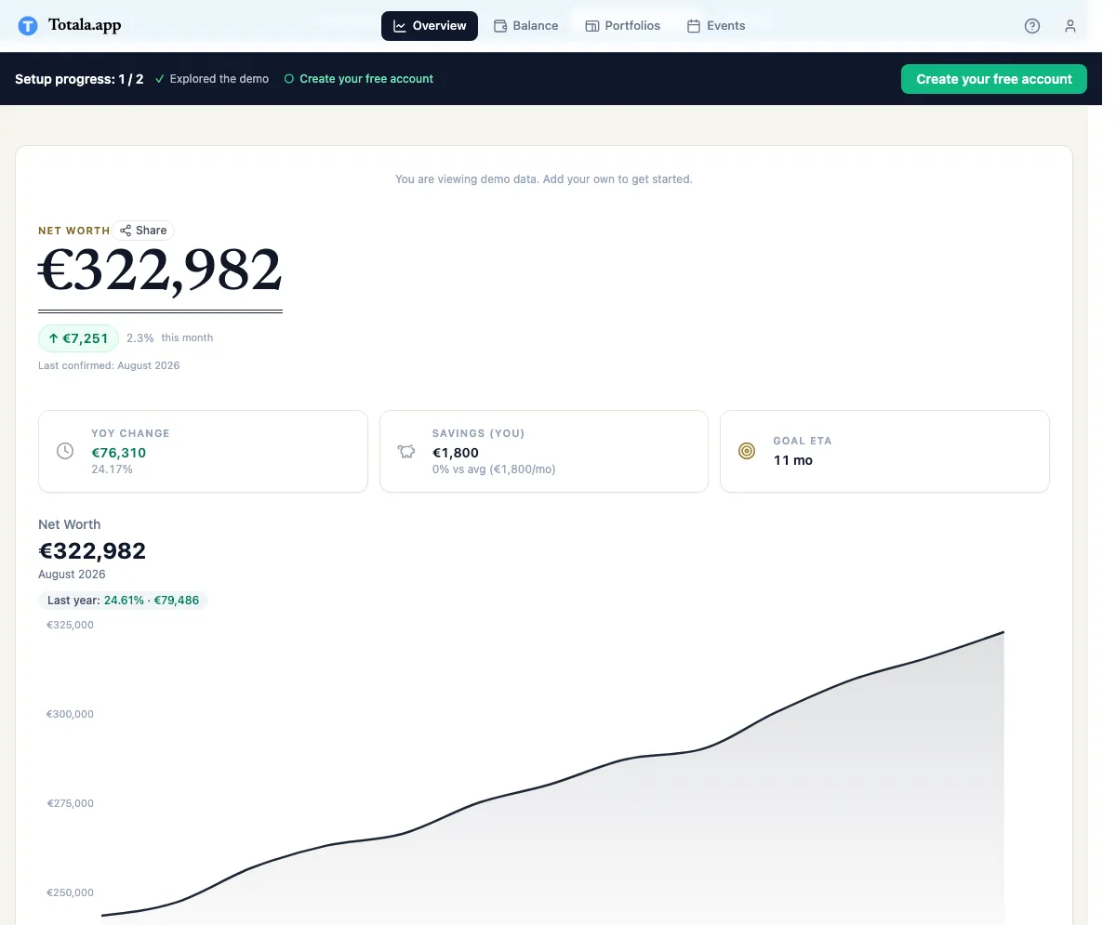Image resolution: width=1116 pixels, height=925 pixels.
Task: Click the €322,982 net worth headline
Action: click(160, 271)
